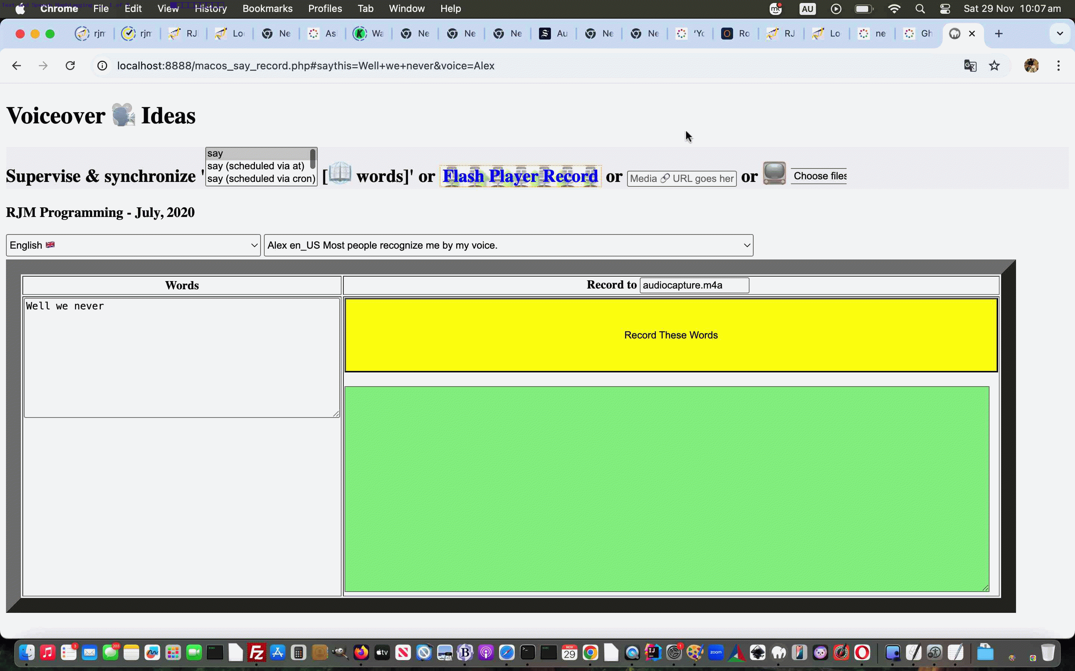Click the back navigation arrow

pos(16,65)
